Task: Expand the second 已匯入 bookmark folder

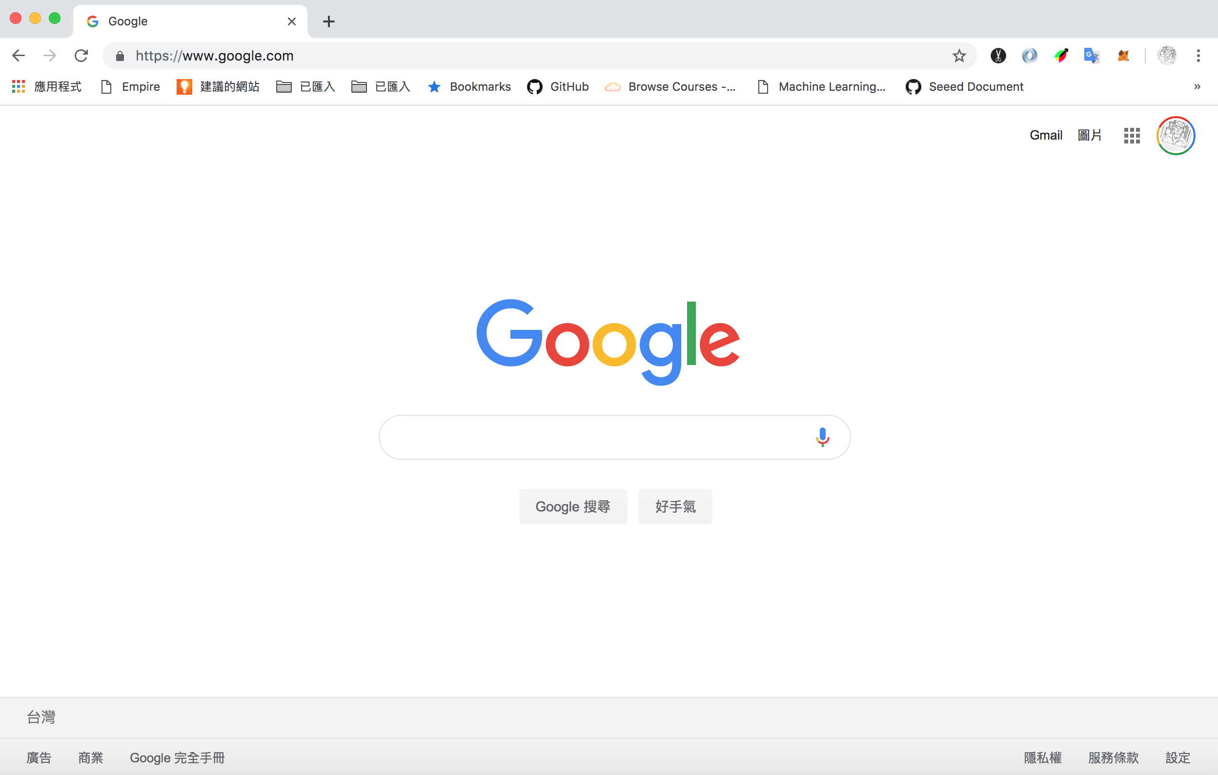Action: click(380, 87)
